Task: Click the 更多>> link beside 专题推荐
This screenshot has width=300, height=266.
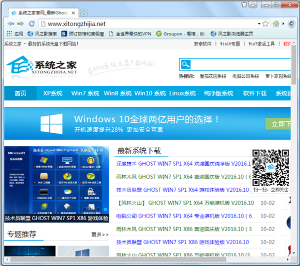Action: coord(100,235)
